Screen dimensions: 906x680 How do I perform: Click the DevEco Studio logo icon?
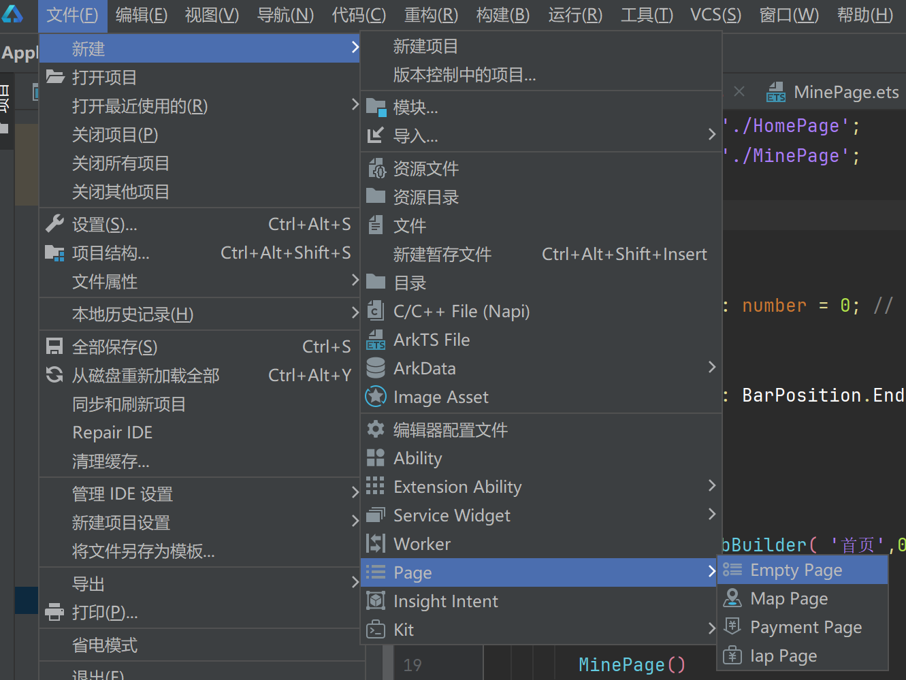coord(12,13)
